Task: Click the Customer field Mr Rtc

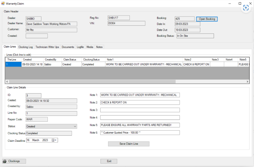Action: point(51,30)
